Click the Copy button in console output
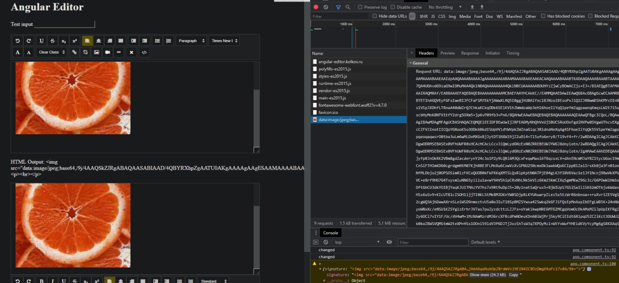The width and height of the screenshot is (619, 283). coord(513,275)
